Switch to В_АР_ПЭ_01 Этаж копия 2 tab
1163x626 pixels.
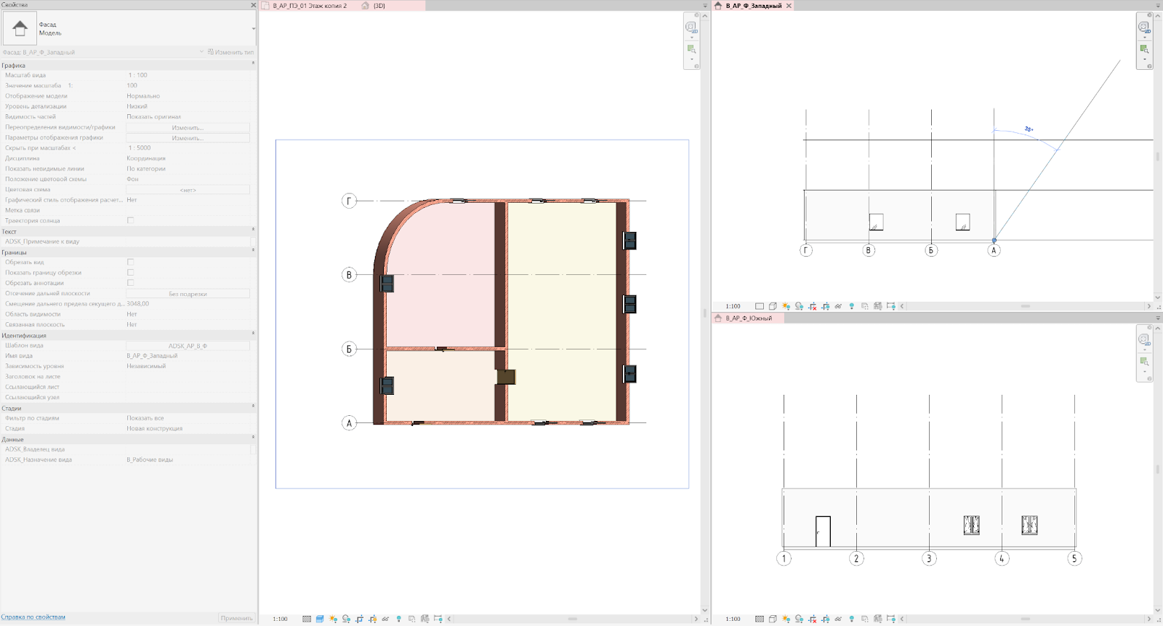(x=310, y=6)
